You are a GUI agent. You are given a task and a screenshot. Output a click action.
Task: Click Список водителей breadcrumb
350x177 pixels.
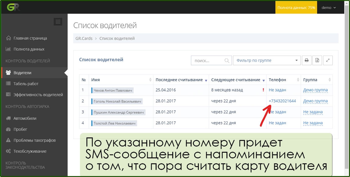click(x=117, y=38)
